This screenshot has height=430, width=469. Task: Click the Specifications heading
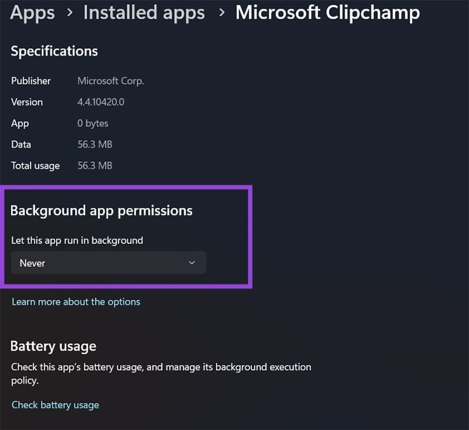(54, 51)
